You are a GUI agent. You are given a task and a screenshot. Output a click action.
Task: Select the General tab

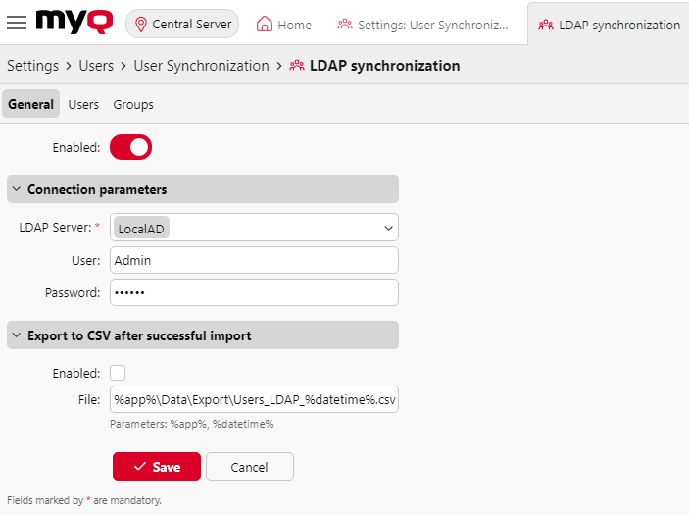pos(30,104)
